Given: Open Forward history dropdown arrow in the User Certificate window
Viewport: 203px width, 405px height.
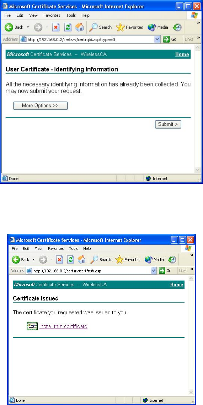Looking at the screenshot, I should 47,27.
